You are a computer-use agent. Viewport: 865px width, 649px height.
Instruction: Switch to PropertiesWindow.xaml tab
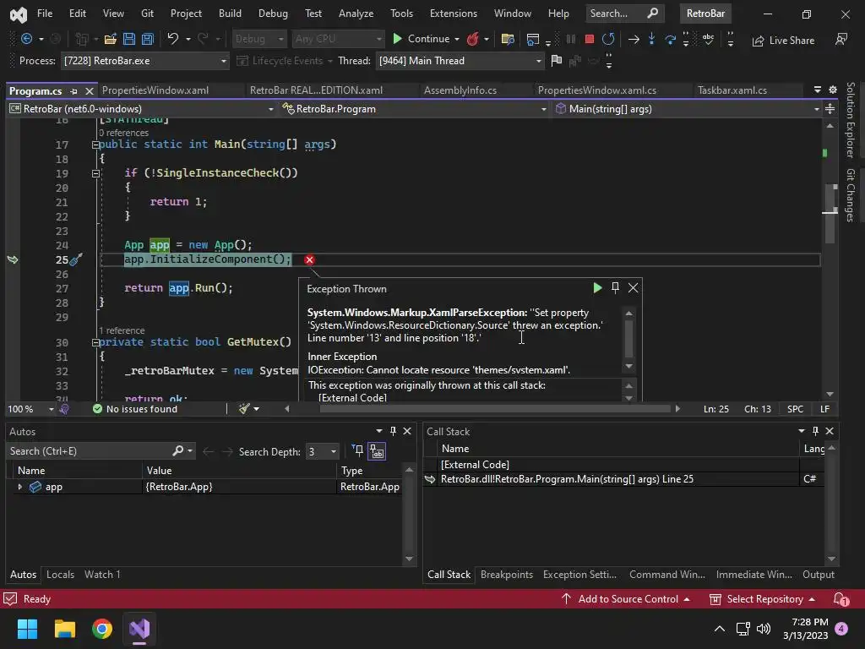point(155,90)
